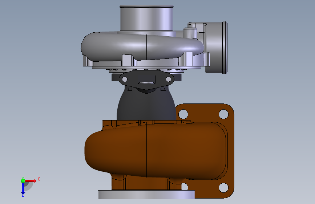The height and width of the screenshot is (204, 315).
Task: Select the compressor outlet pipe on right side
Action: click(x=217, y=48)
